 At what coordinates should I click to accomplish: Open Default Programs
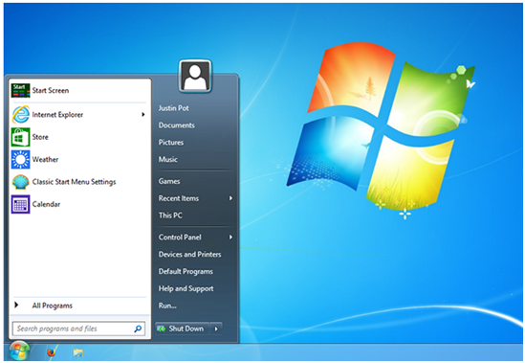[186, 271]
